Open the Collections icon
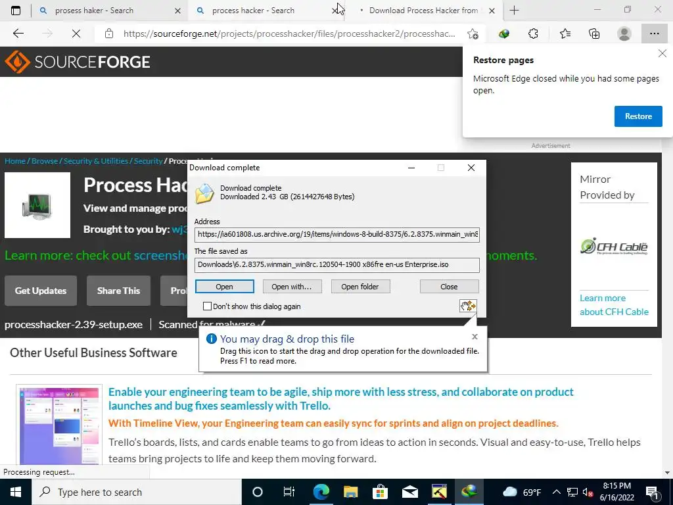Image resolution: width=673 pixels, height=505 pixels. pyautogui.click(x=594, y=34)
